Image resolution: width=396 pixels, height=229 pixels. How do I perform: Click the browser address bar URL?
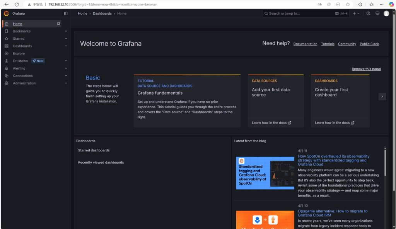tap(102, 5)
